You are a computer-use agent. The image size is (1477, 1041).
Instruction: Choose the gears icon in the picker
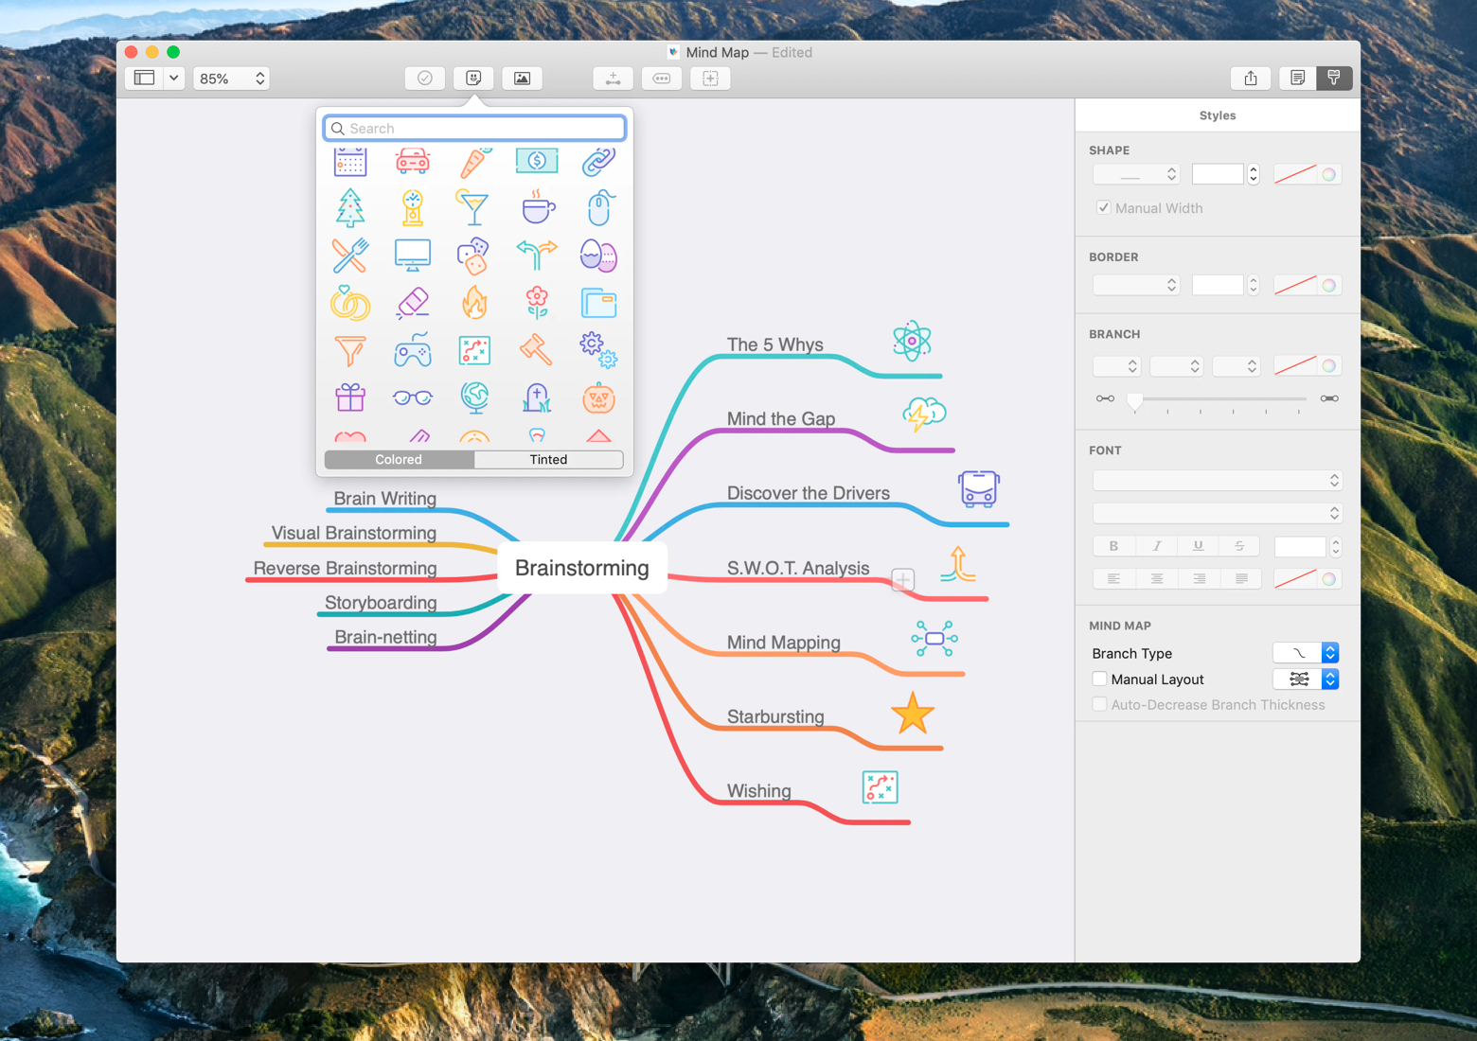click(598, 350)
